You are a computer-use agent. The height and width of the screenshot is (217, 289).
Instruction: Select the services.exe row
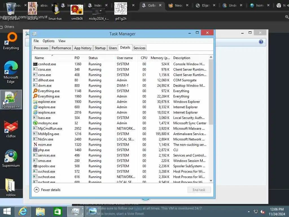121,155
